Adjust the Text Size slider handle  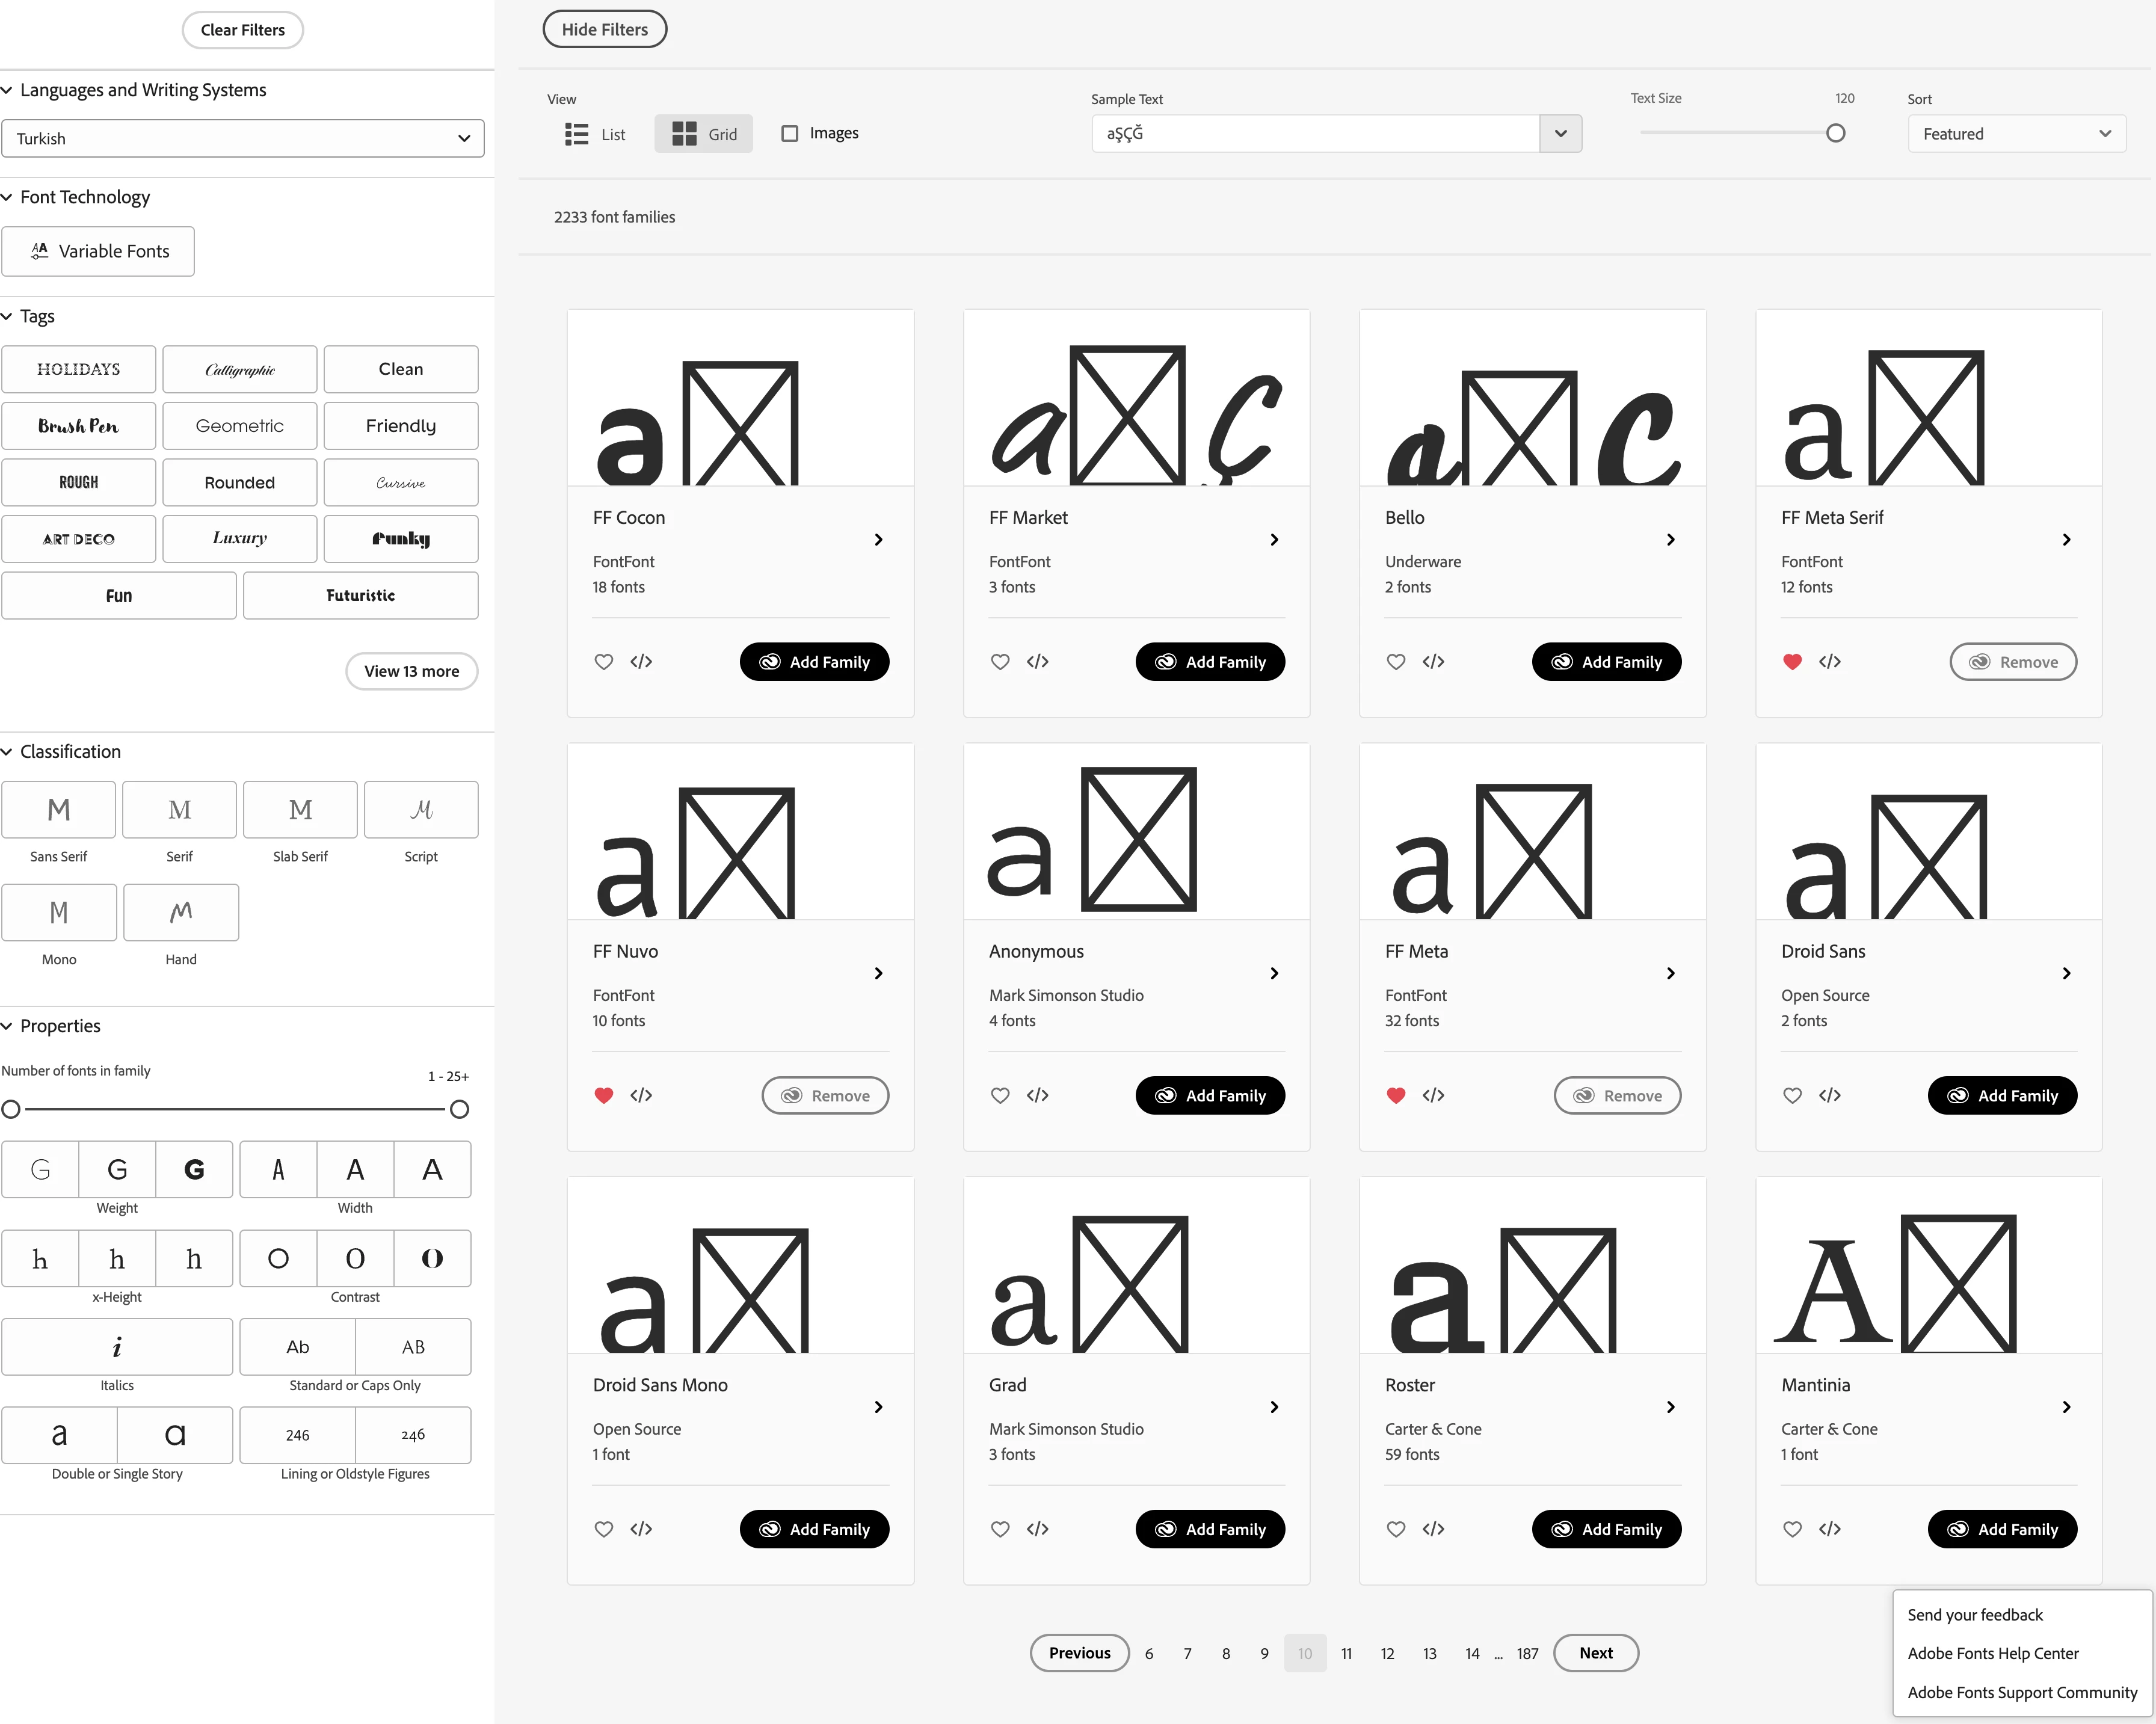1835,133
